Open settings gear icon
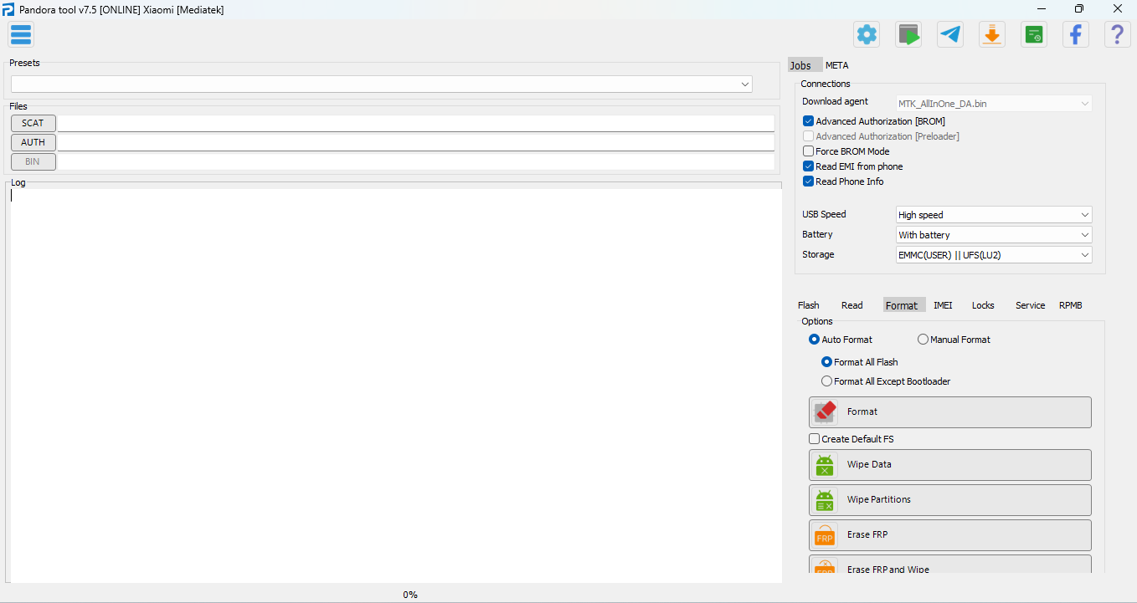Screen dimensions: 1137x603 [867, 34]
